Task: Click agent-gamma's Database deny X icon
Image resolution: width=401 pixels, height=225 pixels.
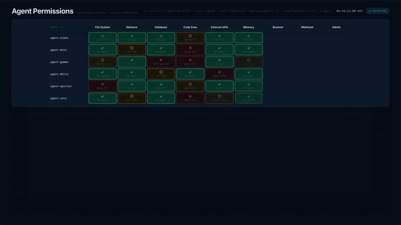Action: 161,60
